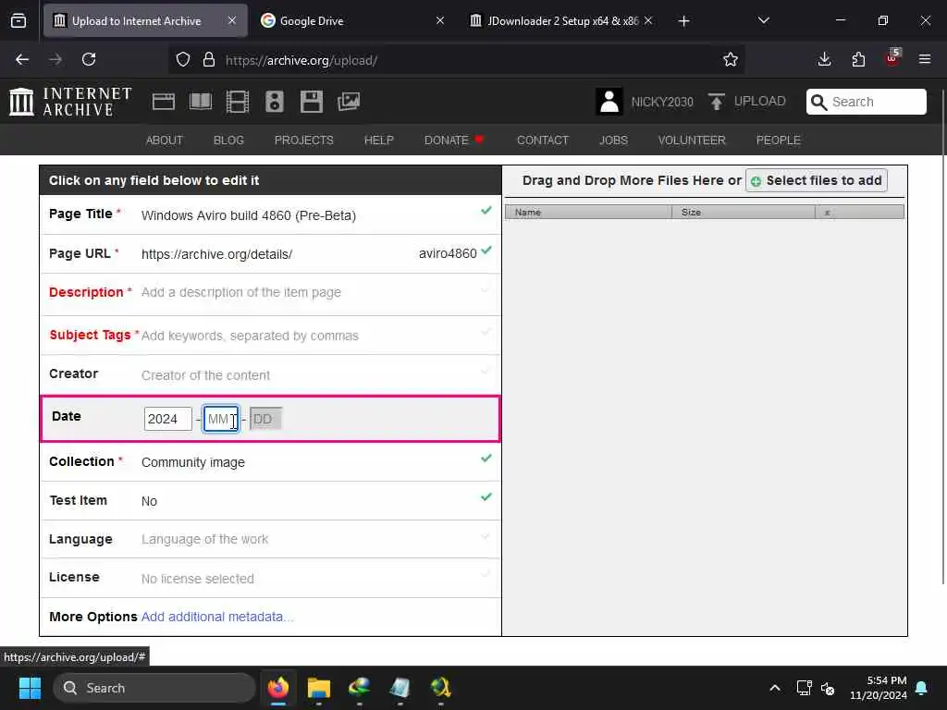Click the Language of the work field
The height and width of the screenshot is (710, 947).
[204, 539]
